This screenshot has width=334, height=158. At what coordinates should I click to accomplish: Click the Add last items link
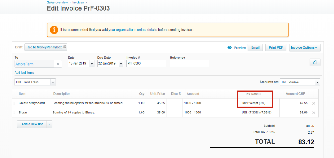coord(24,73)
